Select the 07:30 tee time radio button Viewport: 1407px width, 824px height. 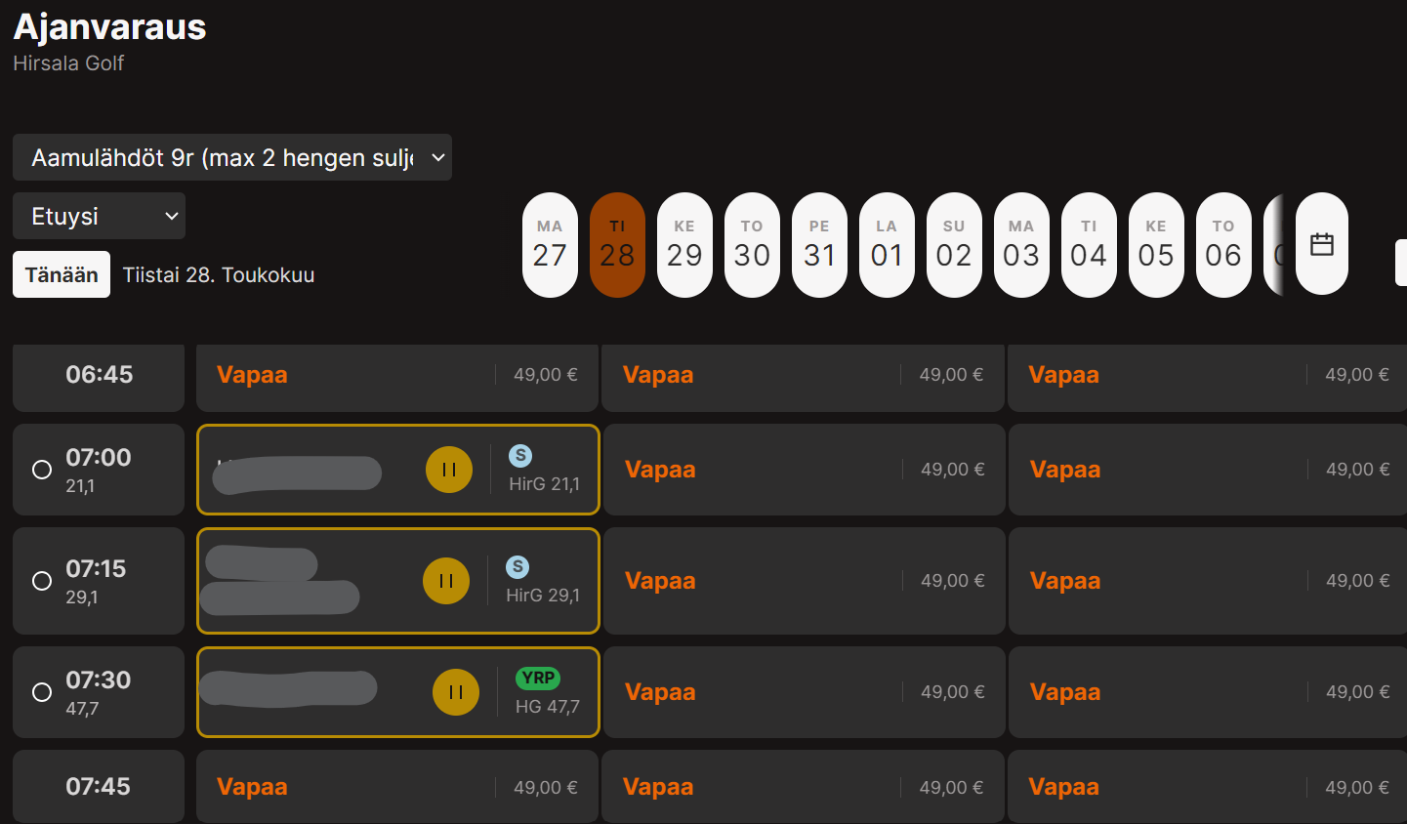42,692
